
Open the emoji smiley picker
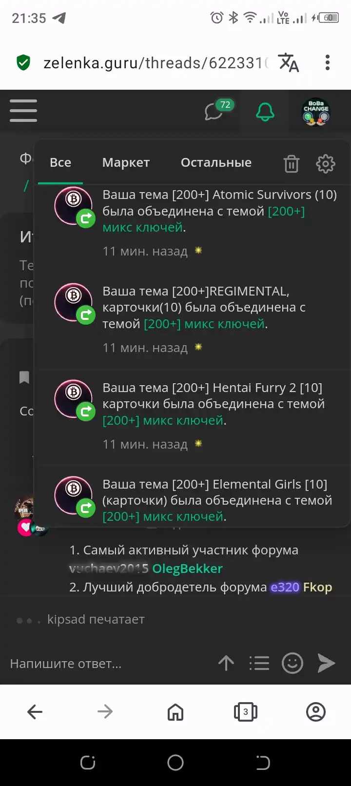tap(292, 663)
